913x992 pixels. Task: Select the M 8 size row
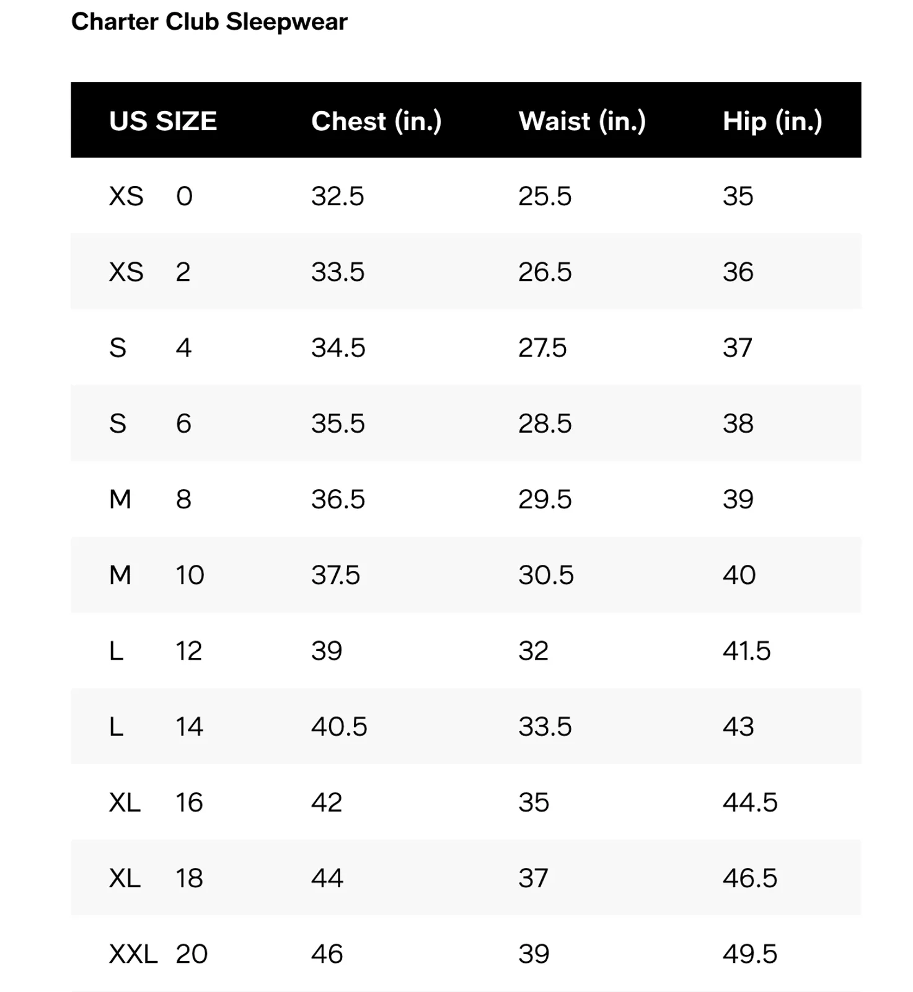[x=466, y=499]
